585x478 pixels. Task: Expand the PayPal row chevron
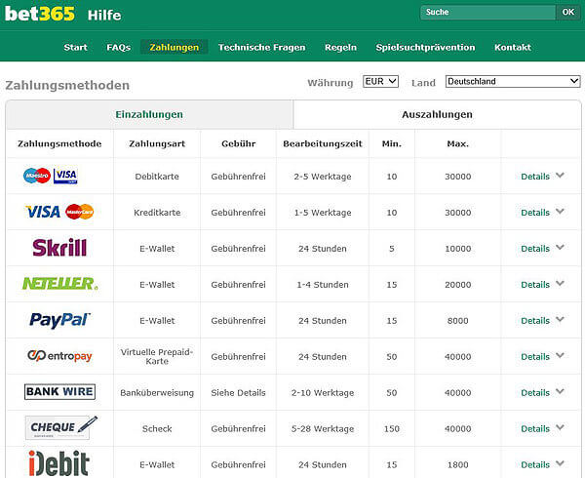click(x=560, y=320)
